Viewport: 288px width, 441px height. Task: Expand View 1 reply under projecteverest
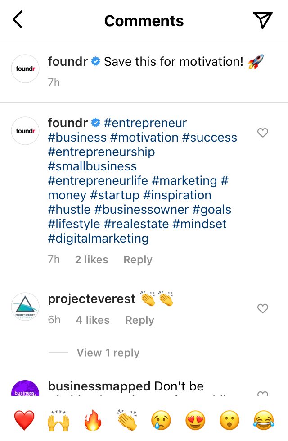pyautogui.click(x=108, y=353)
